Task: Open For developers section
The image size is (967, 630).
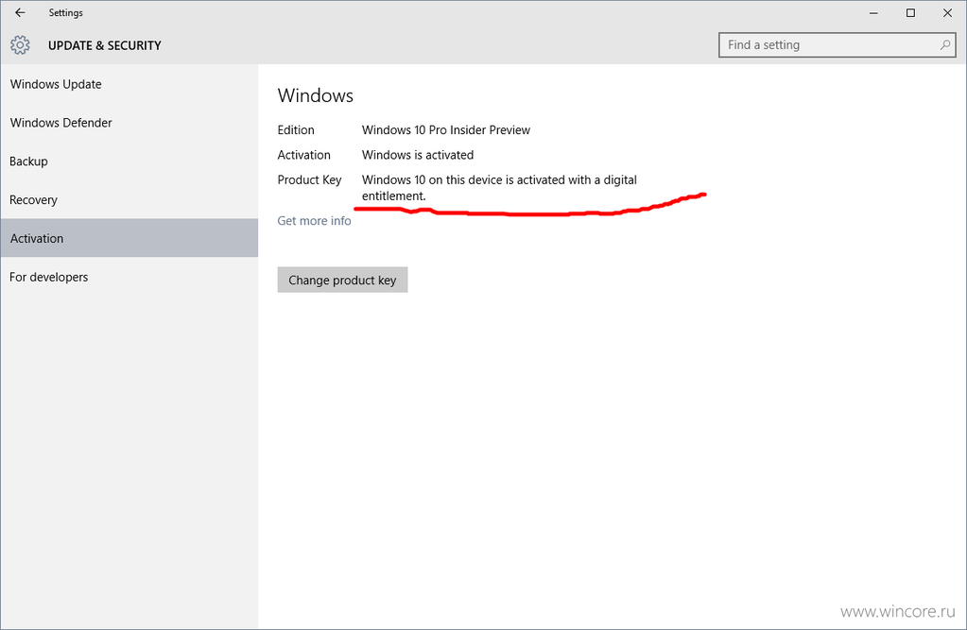Action: coord(129,277)
